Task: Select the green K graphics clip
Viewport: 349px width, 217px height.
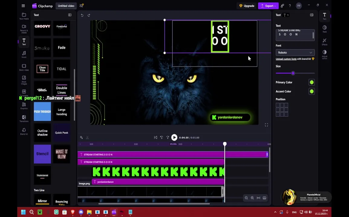Action: [x=158, y=172]
